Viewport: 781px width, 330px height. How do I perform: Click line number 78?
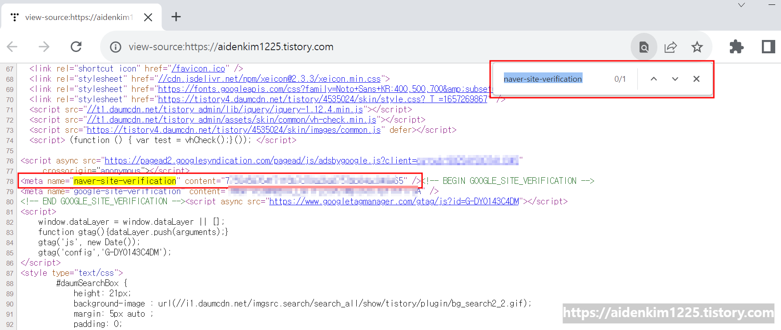click(x=10, y=181)
